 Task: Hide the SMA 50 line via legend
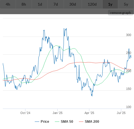(64, 122)
